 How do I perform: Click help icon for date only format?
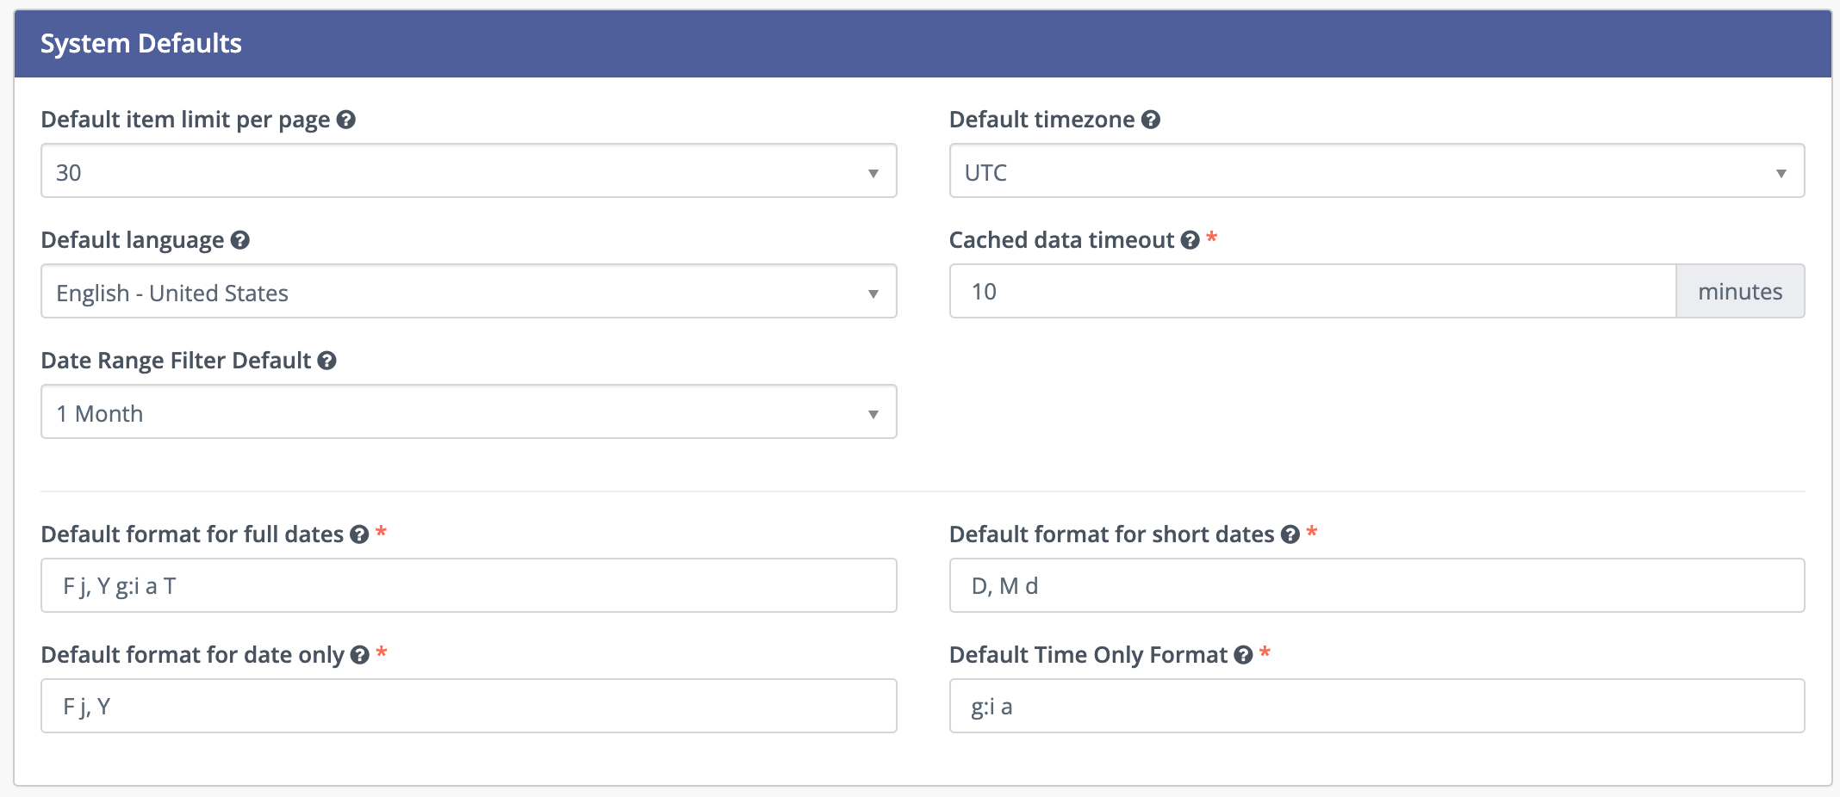360,655
